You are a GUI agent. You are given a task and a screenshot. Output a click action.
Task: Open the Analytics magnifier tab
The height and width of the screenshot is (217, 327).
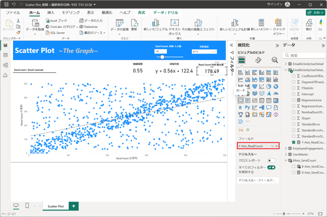[274, 60]
